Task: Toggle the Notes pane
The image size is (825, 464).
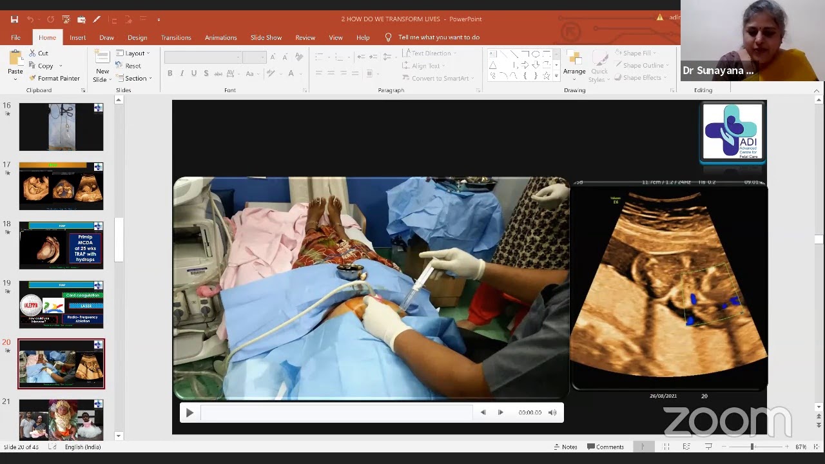Action: point(565,447)
